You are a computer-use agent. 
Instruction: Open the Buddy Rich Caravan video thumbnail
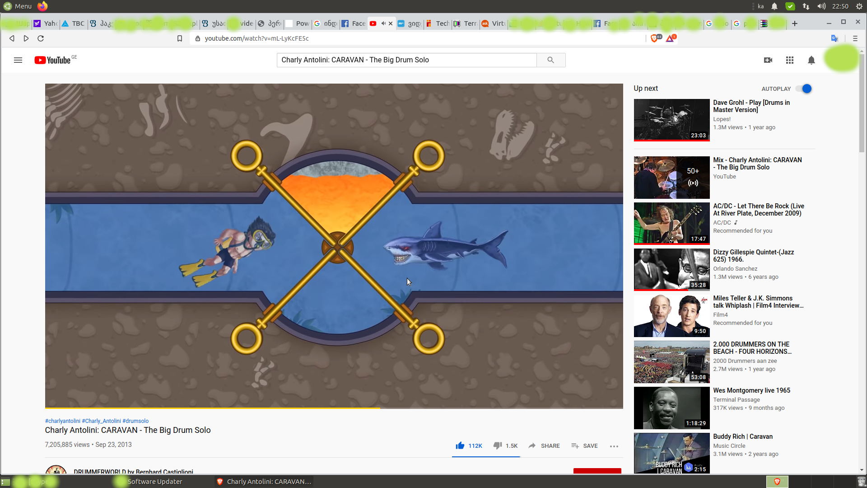[671, 453]
